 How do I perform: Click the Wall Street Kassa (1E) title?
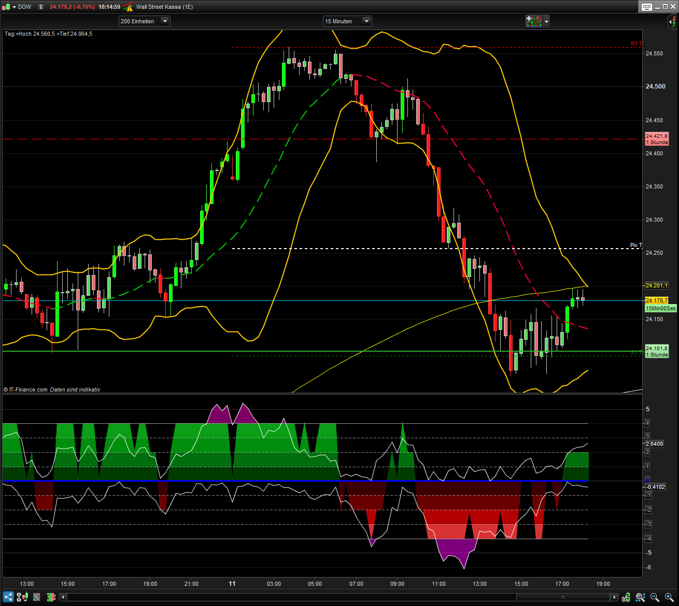coord(164,7)
